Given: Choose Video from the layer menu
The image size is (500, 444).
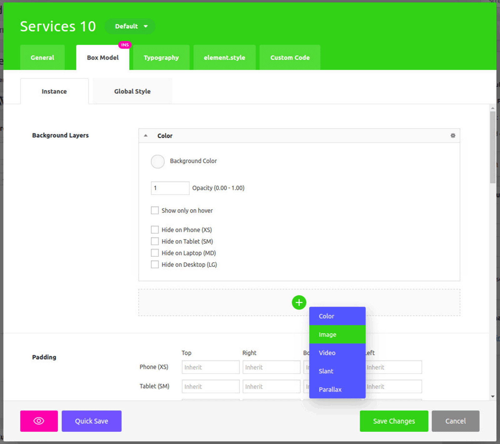Looking at the screenshot, I should tap(337, 353).
